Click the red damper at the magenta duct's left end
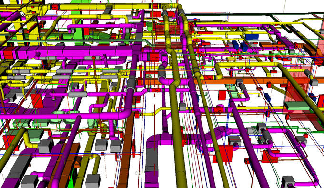This screenshot has height=188, width=324. (x=8, y=53)
